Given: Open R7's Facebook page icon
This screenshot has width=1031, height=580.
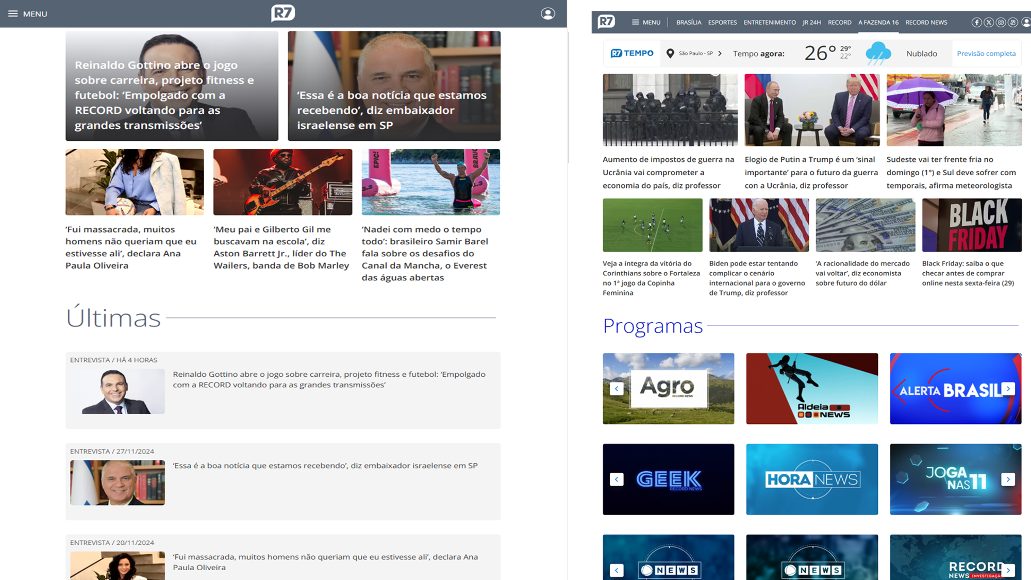Looking at the screenshot, I should tap(976, 22).
